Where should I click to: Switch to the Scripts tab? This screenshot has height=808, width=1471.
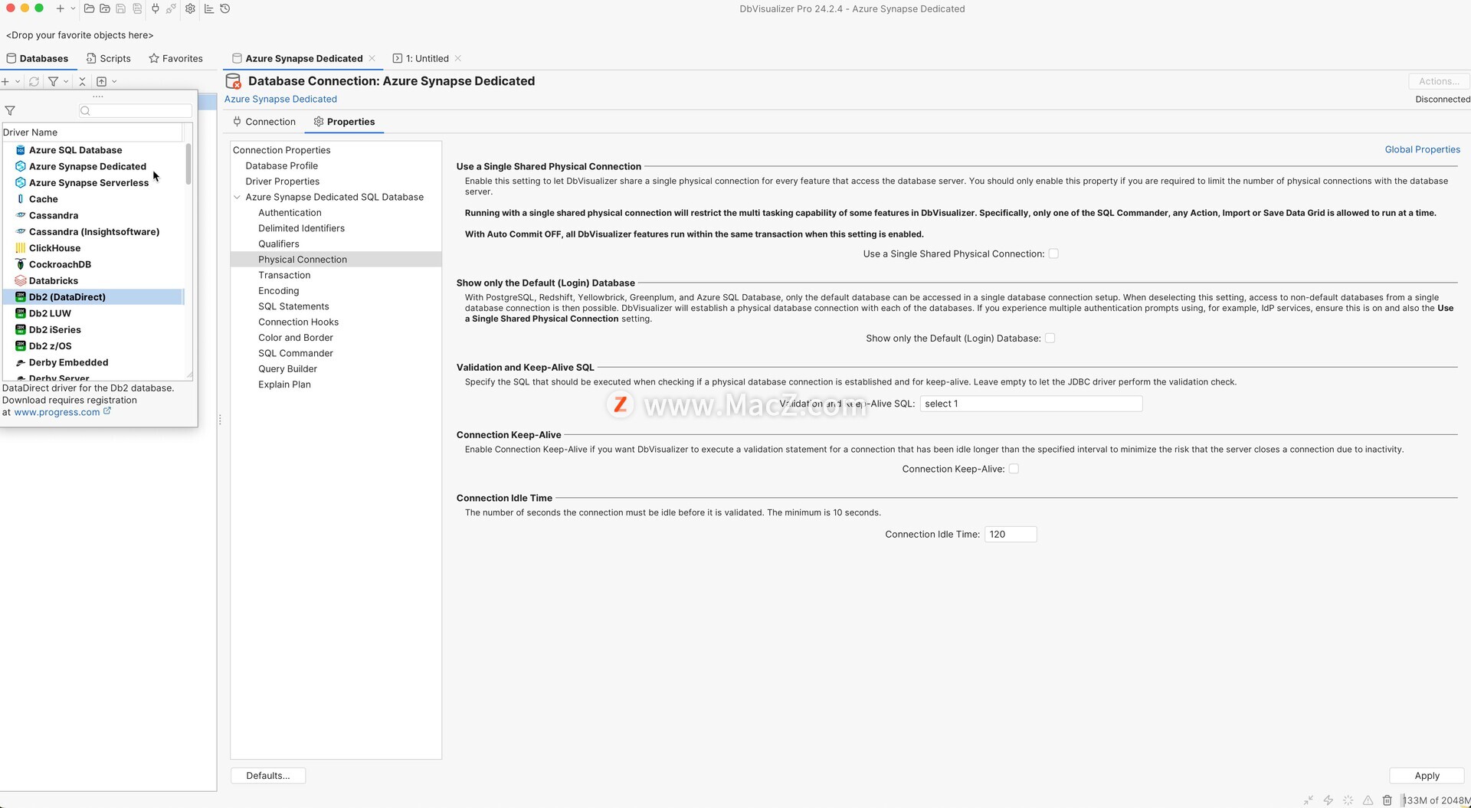[108, 58]
